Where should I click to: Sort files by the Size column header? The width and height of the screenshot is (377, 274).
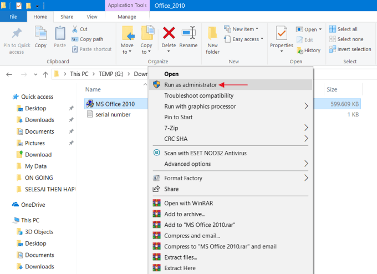[332, 89]
